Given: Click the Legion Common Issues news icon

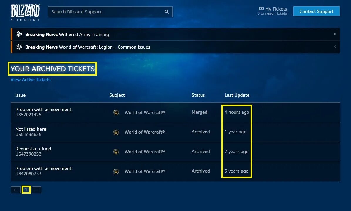Looking at the screenshot, I should tap(19, 47).
